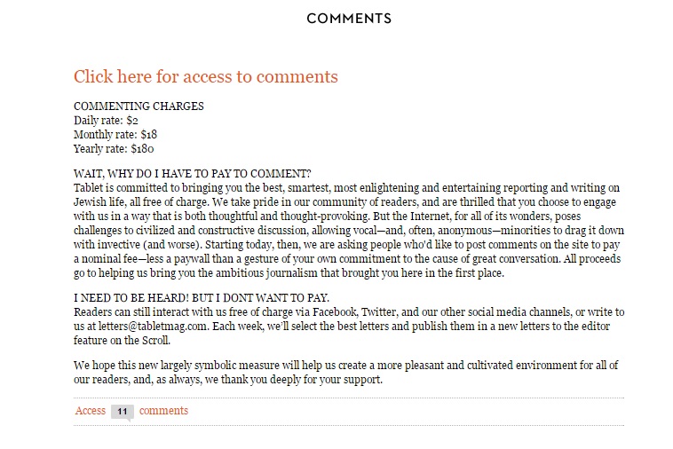Click the 'I NEED TO BE HEARD!' heading
673x449 pixels.
tap(202, 297)
